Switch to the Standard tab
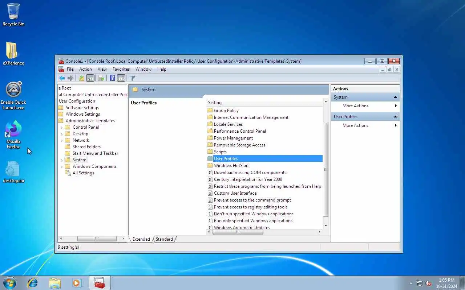 coord(164,239)
